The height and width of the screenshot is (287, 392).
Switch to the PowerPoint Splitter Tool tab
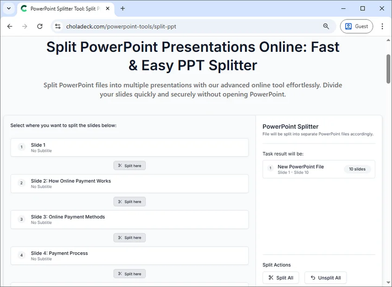click(65, 8)
